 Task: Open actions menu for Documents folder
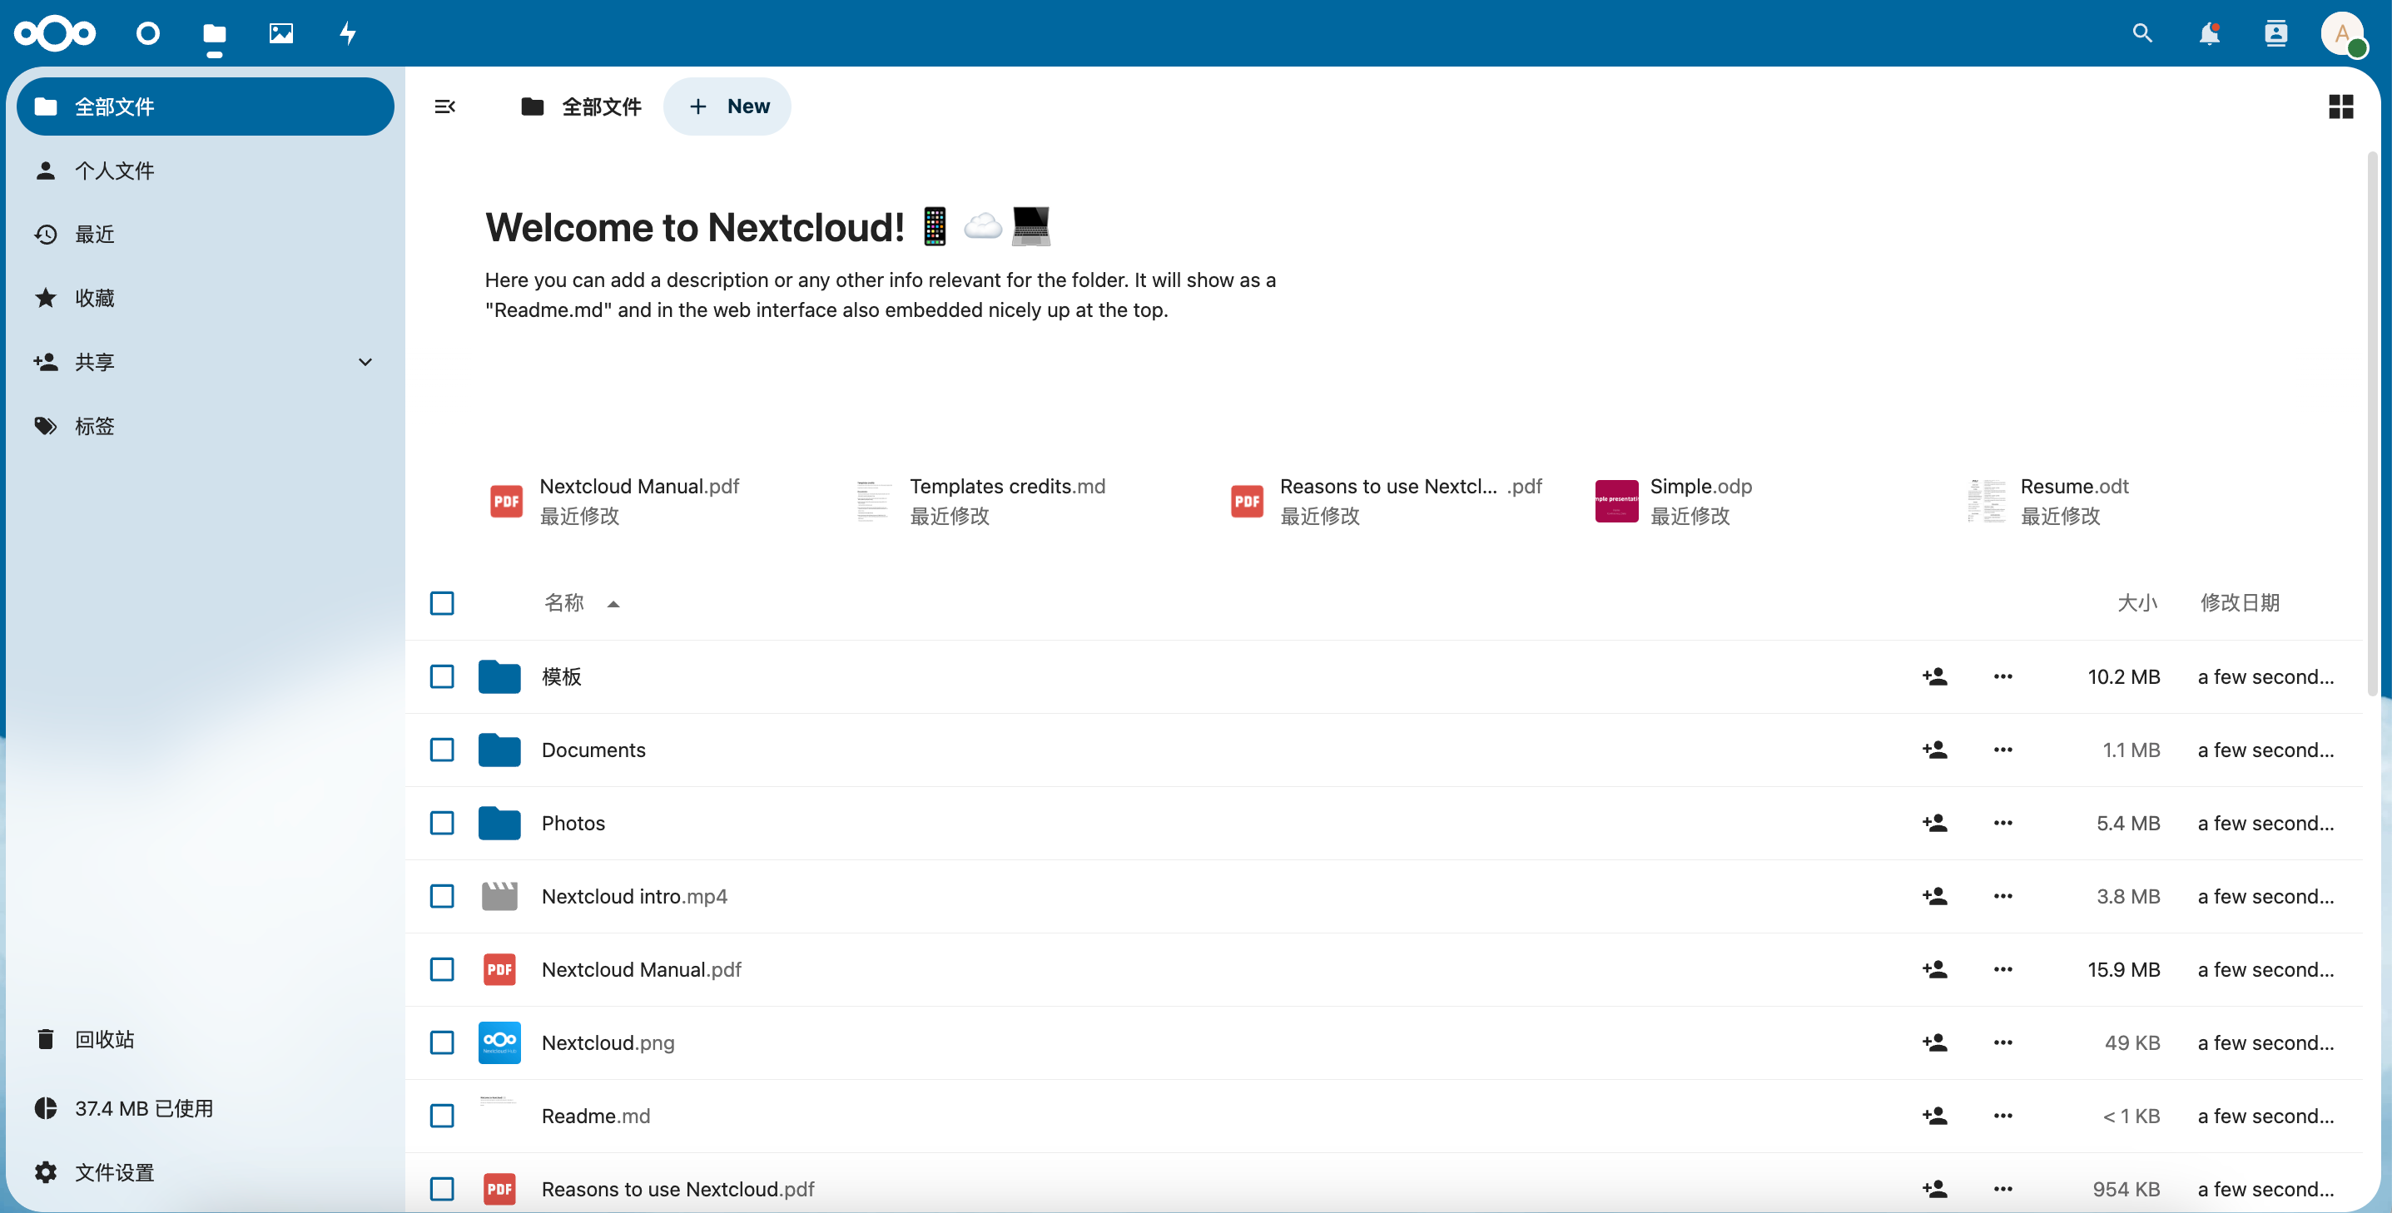(x=2003, y=750)
